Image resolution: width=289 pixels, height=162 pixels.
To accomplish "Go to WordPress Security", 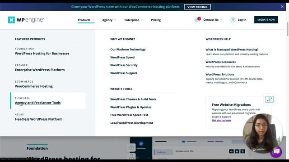I will [x=124, y=65].
